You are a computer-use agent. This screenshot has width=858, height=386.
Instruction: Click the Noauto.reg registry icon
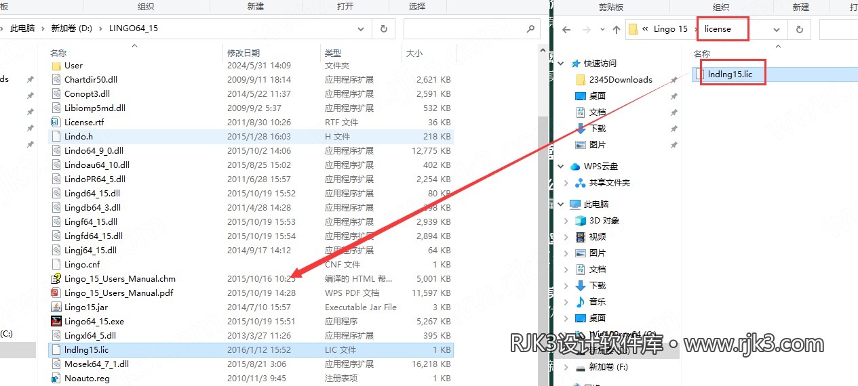point(56,379)
